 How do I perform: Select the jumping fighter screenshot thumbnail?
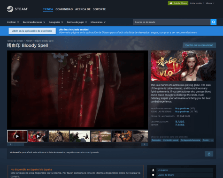point(80,136)
